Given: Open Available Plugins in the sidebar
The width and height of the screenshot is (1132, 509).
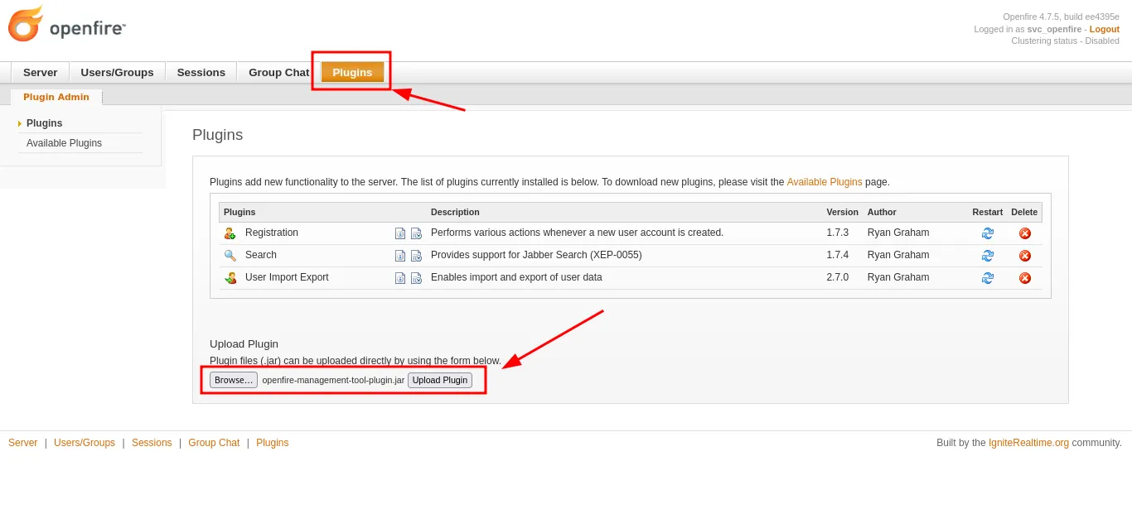Looking at the screenshot, I should (64, 143).
